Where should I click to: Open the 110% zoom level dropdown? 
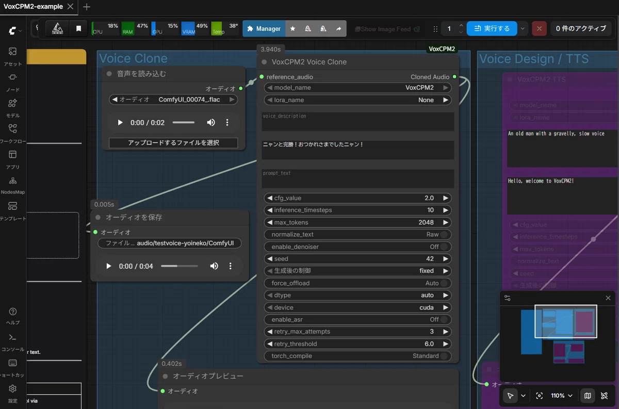[562, 396]
